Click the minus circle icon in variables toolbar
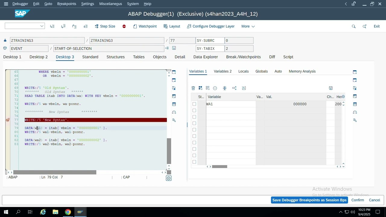 215,88
